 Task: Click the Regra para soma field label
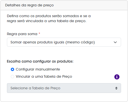(22, 34)
